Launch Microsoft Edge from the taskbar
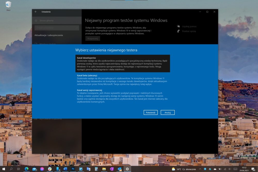 tap(27, 169)
